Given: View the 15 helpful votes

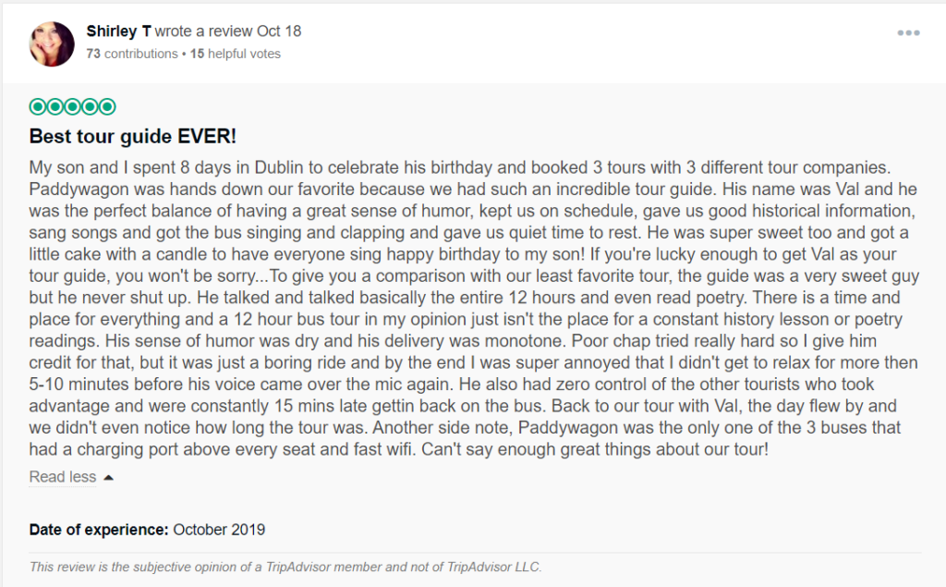Looking at the screenshot, I should (x=236, y=54).
